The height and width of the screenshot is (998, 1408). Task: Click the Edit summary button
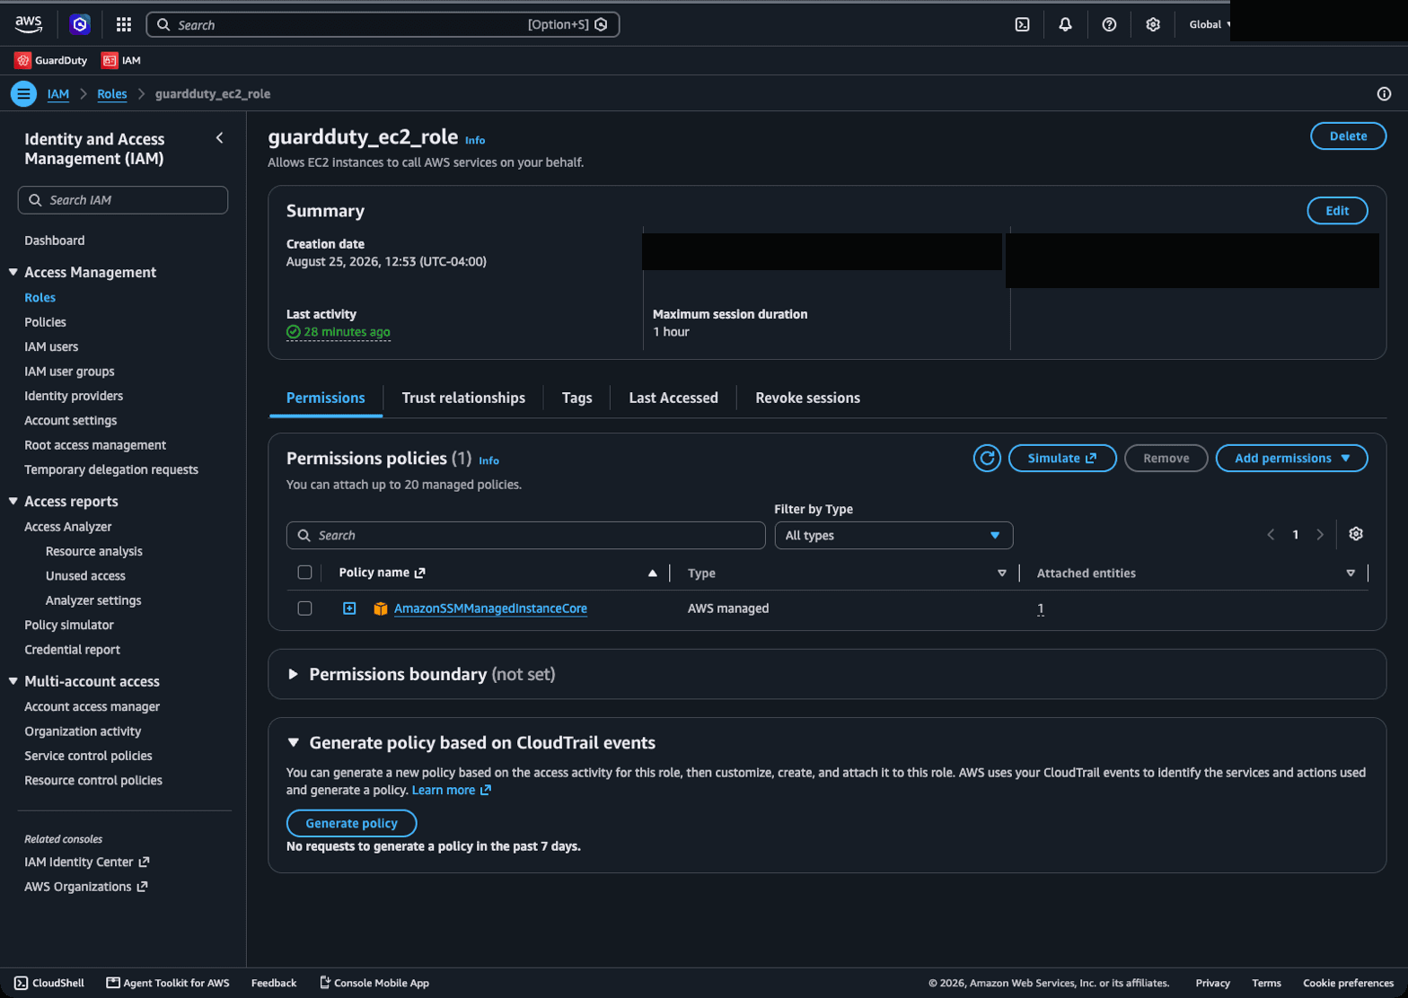[x=1337, y=211]
